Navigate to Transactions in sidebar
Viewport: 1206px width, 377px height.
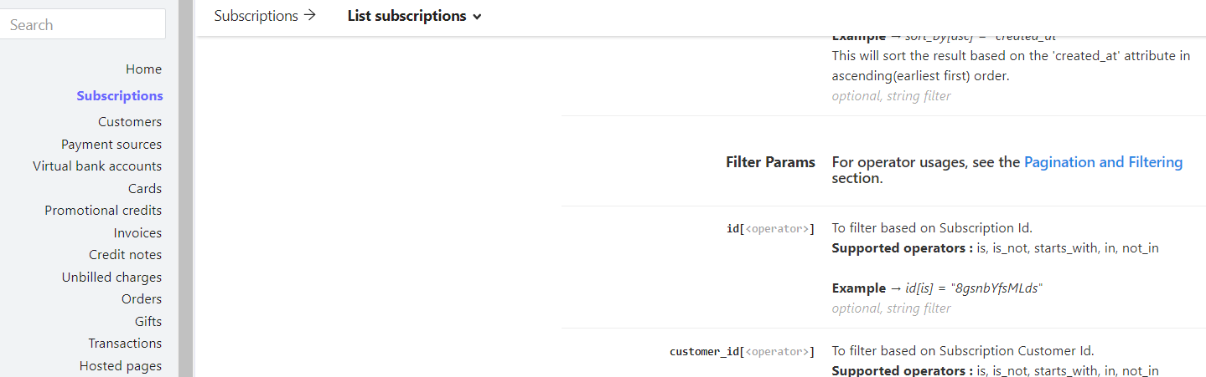coord(125,344)
